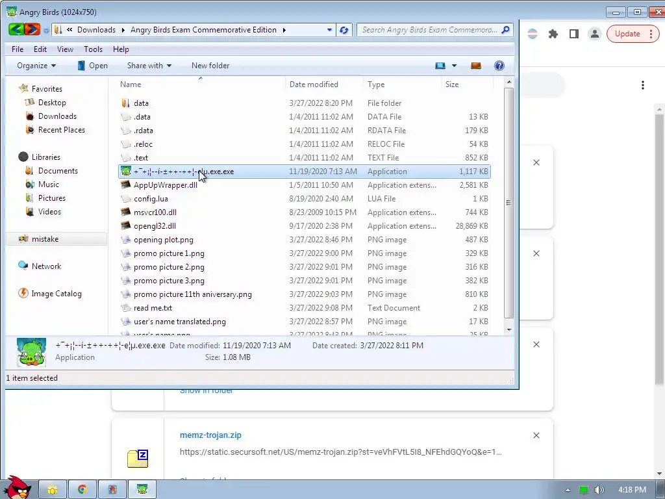The height and width of the screenshot is (499, 665).
Task: Toggle the preview pane icon in the toolbar
Action: [x=476, y=66]
